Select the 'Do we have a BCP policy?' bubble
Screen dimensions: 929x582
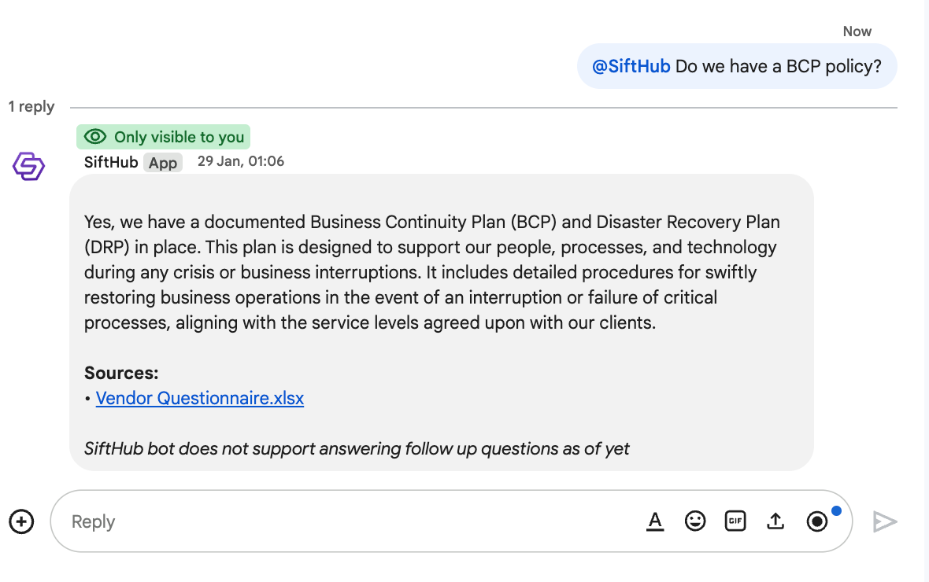(x=778, y=66)
